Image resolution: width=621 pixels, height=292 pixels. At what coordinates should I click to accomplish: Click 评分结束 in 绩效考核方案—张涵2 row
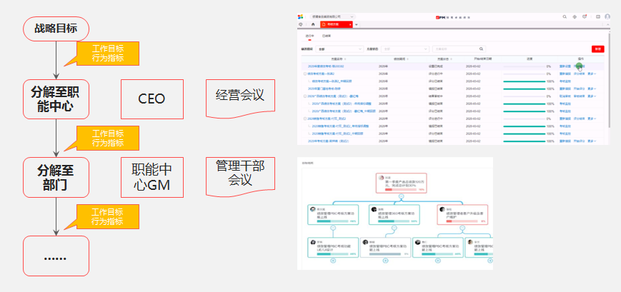[579, 74]
